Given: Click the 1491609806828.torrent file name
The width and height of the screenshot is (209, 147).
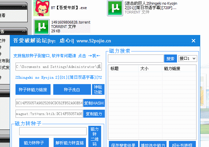Looking at the screenshot, I should 71,22.
